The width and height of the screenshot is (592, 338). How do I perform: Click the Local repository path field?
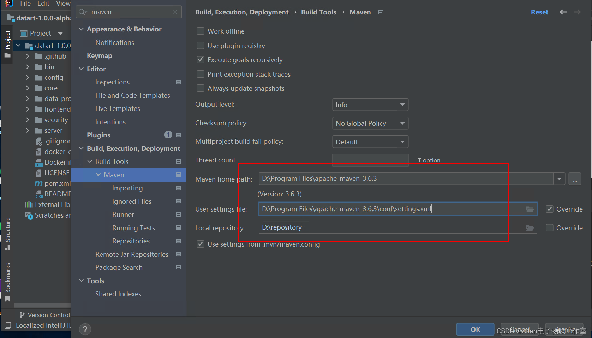coord(397,227)
